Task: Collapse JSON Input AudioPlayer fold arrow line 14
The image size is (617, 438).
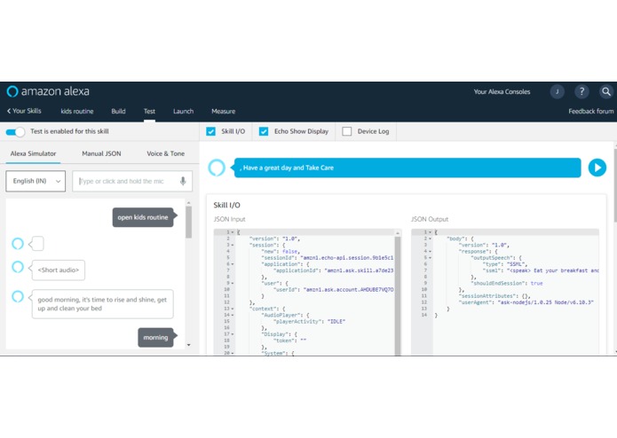Action: point(233,315)
